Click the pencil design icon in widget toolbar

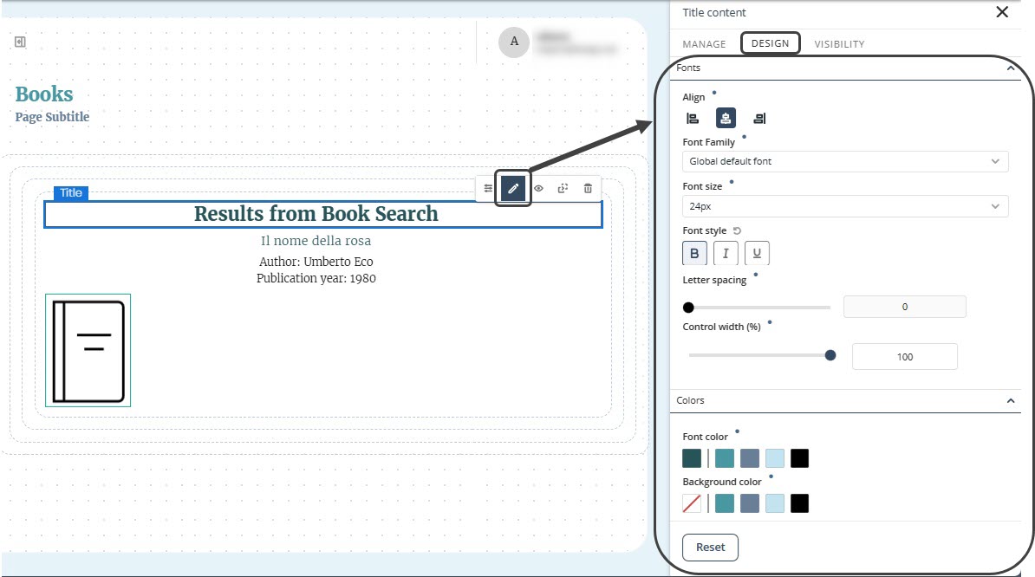point(513,188)
